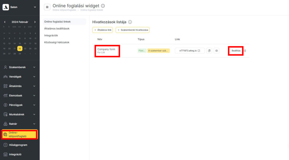Click the Integráció store icon
Image resolution: width=289 pixels, height=160 pixels.
[5, 155]
